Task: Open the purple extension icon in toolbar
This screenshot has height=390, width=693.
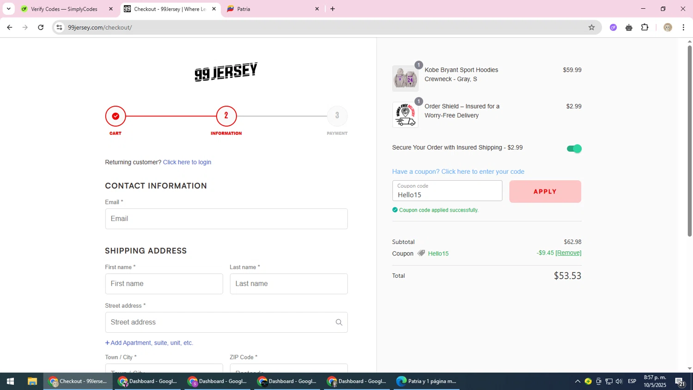Action: (613, 27)
